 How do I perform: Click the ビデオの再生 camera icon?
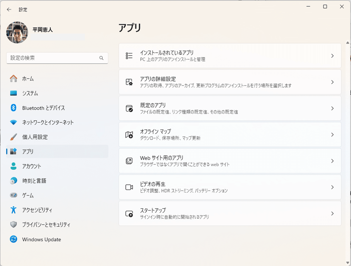tap(129, 187)
